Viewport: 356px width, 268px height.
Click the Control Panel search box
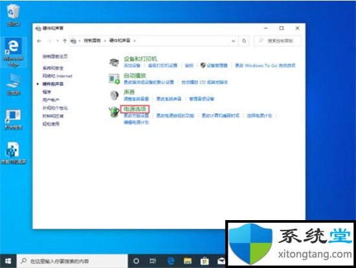tap(278, 41)
